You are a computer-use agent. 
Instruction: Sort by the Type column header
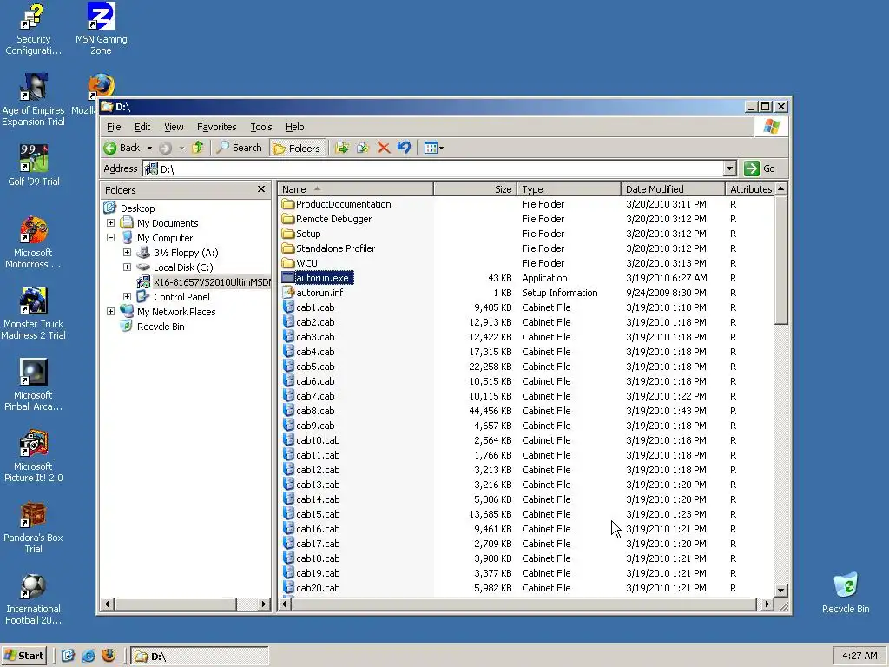(x=569, y=188)
